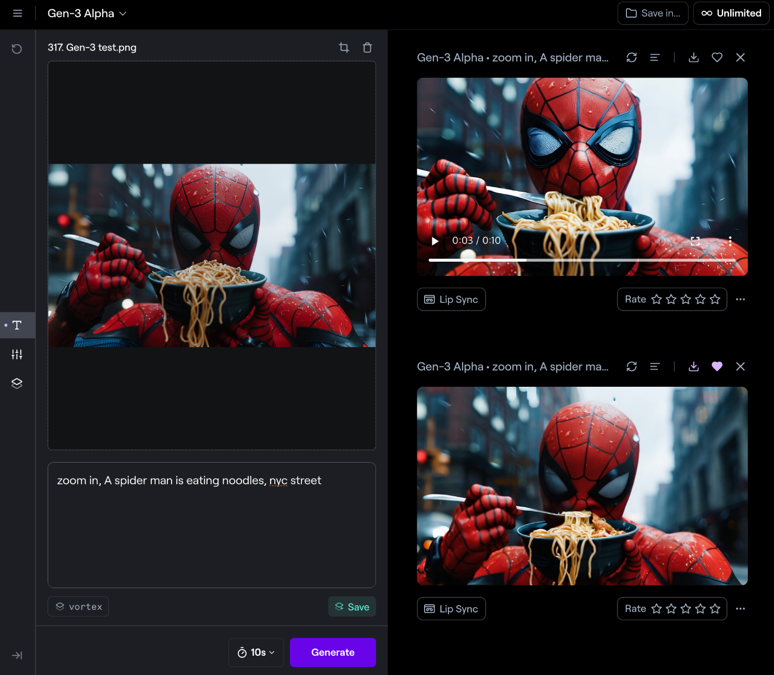
Task: Rate first video one star
Action: pos(657,299)
